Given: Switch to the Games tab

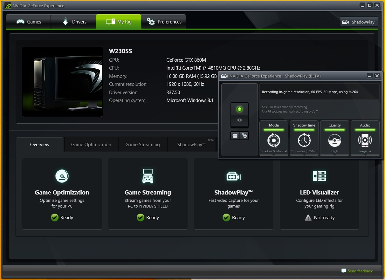Looking at the screenshot, I should [28, 22].
